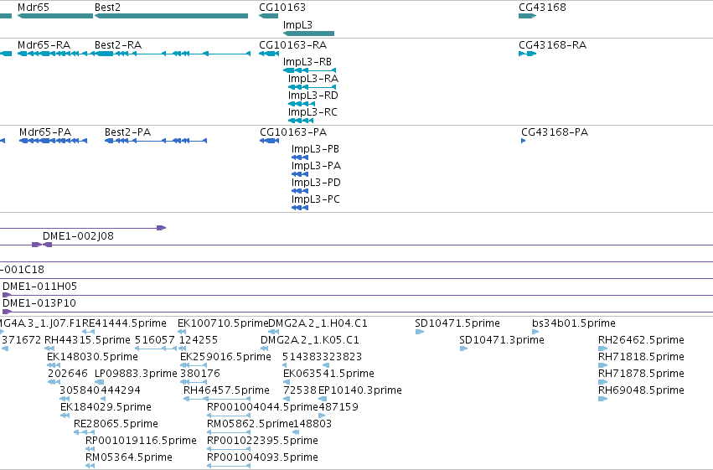Select transcript ImpL3-RC
The width and height of the screenshot is (713, 470).
pyautogui.click(x=301, y=121)
